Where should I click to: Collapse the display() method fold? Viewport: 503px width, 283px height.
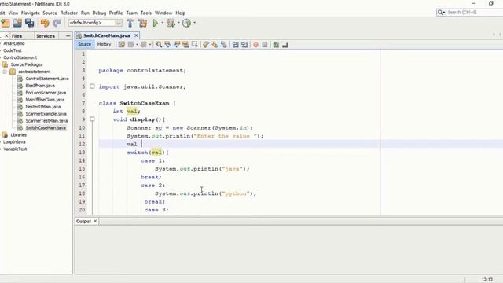(x=92, y=119)
